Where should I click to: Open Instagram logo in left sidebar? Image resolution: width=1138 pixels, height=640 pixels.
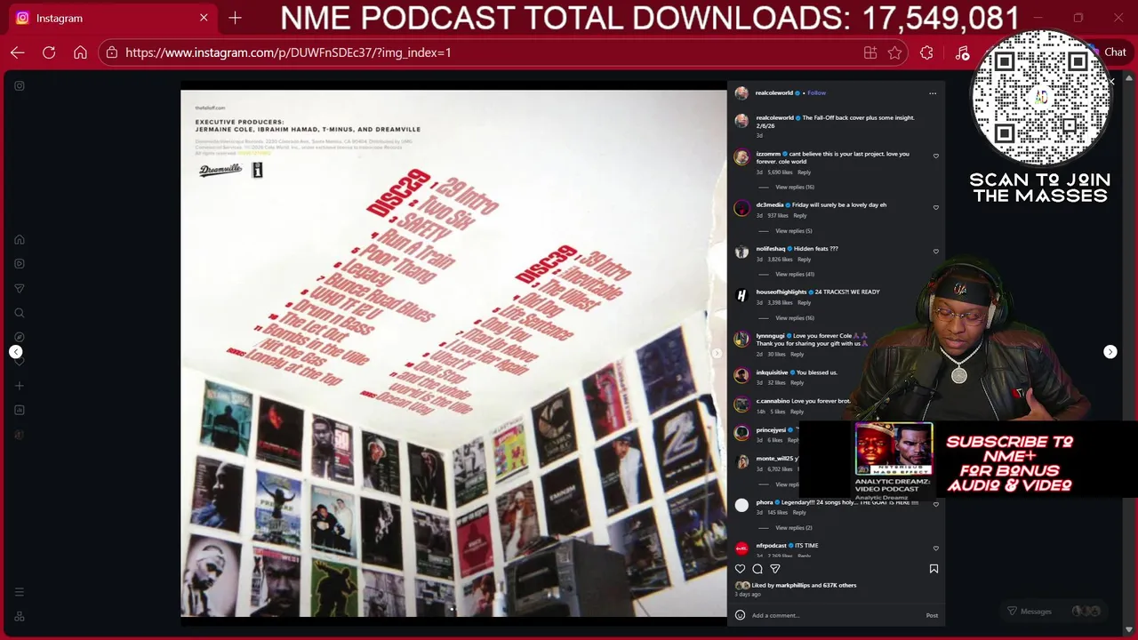click(20, 86)
